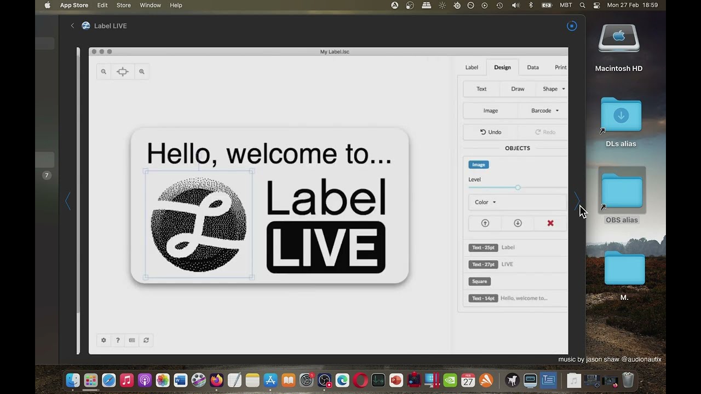The image size is (701, 394).
Task: Select the Text - 14pt Hello object
Action: click(x=515, y=298)
